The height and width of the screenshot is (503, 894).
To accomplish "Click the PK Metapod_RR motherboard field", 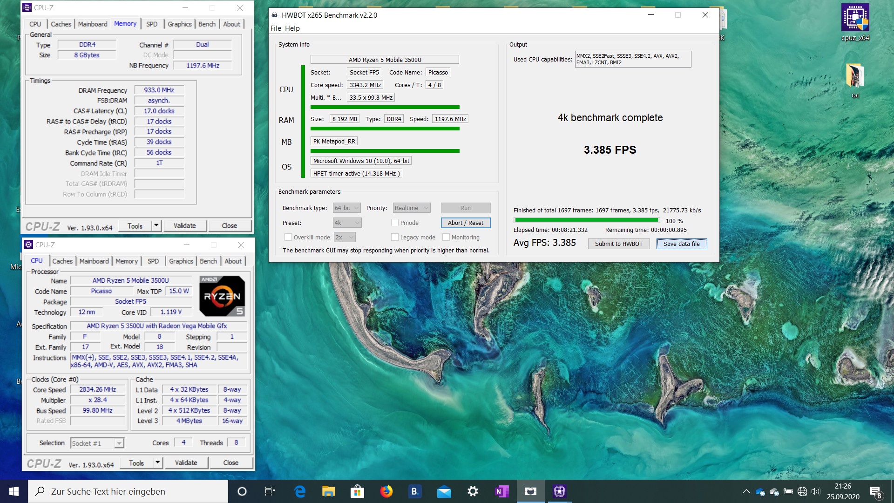I will [x=334, y=141].
